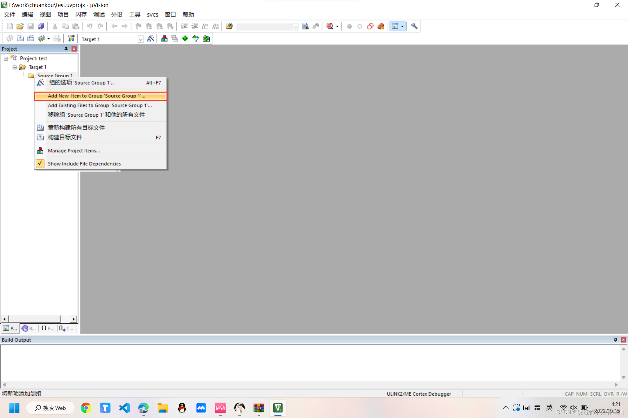Image resolution: width=628 pixels, height=418 pixels.
Task: Open the Target 1 dropdown
Action: 141,39
